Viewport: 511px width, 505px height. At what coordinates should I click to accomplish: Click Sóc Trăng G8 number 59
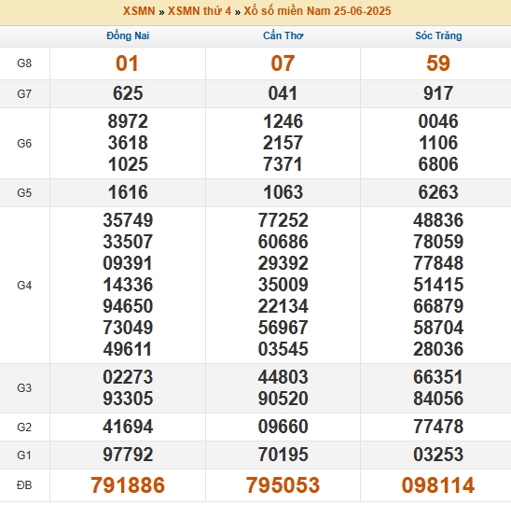pos(438,63)
